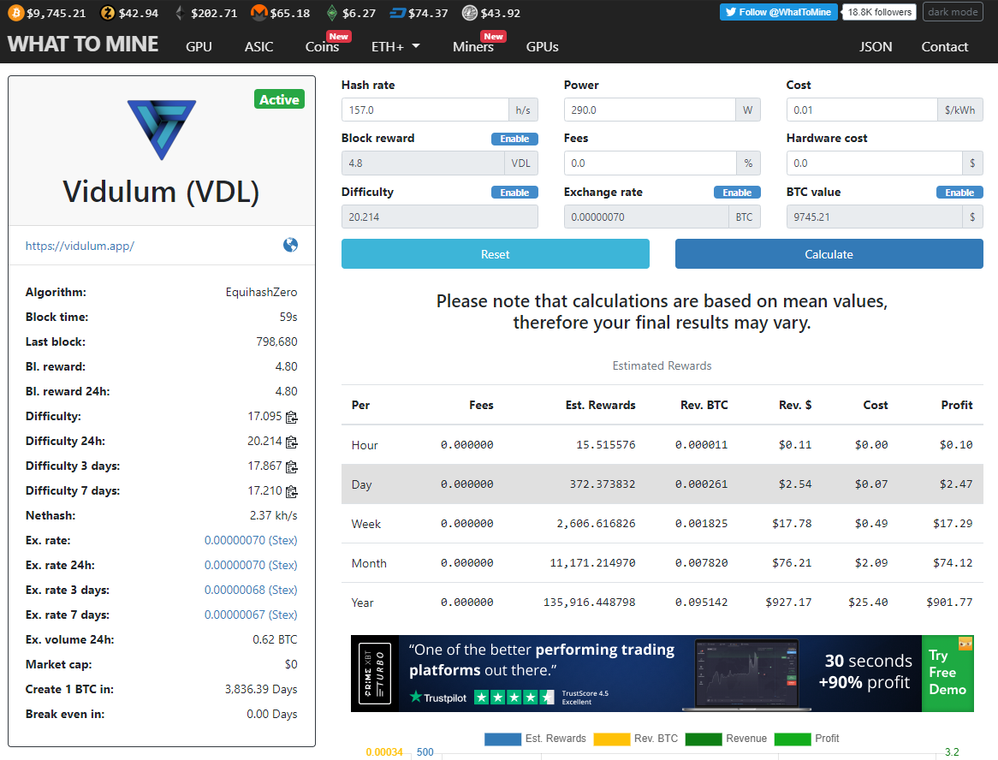998x760 pixels.
Task: Open the GPUs menu item
Action: pos(543,46)
